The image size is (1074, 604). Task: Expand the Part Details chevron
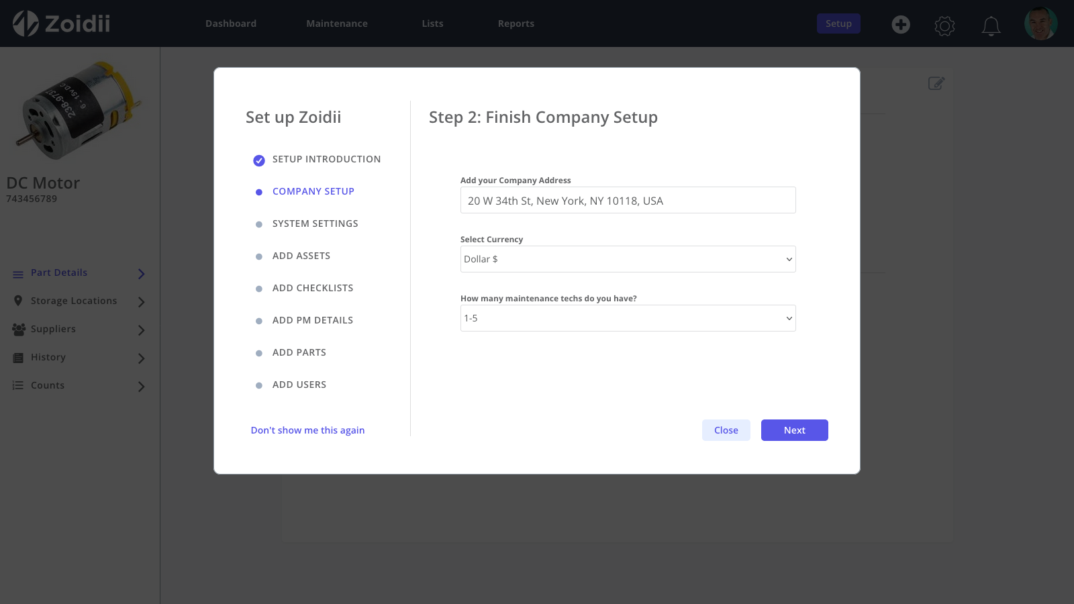coord(141,274)
